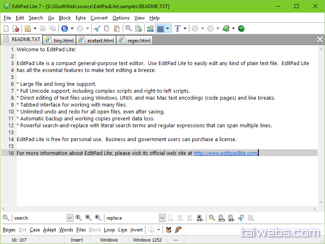Expand the replace history dropdown
Screen dimensions: 325x244
pos(162,218)
